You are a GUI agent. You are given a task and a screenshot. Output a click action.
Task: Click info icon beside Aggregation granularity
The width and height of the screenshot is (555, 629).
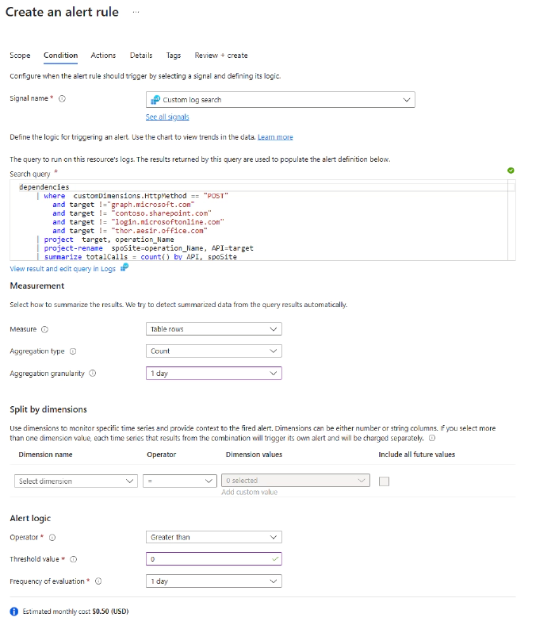(93, 374)
